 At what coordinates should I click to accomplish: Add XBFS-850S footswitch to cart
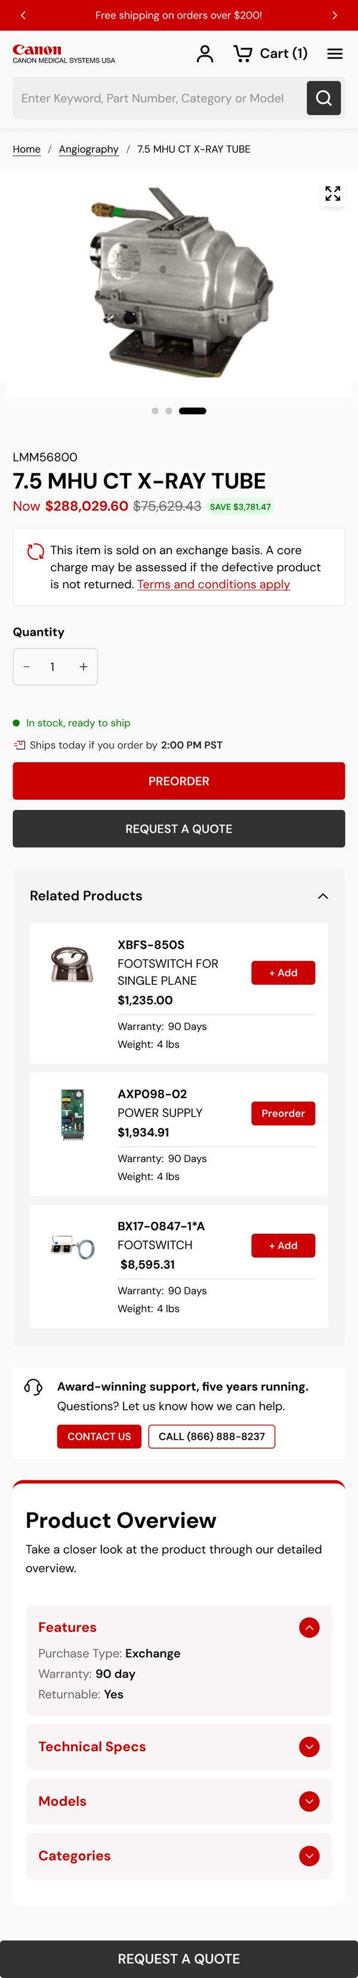[x=283, y=973]
